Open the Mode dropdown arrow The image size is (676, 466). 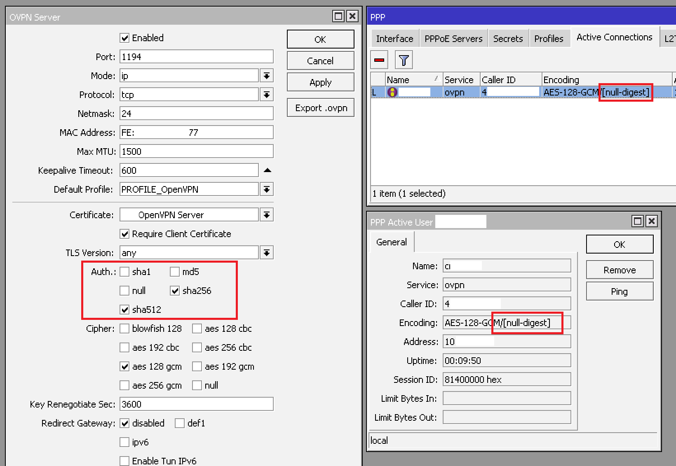pos(267,76)
